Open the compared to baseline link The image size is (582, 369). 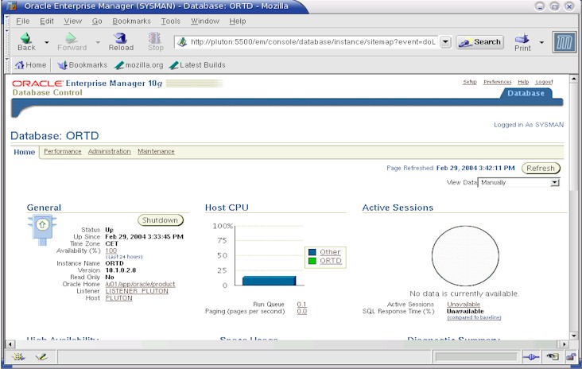[x=474, y=318]
